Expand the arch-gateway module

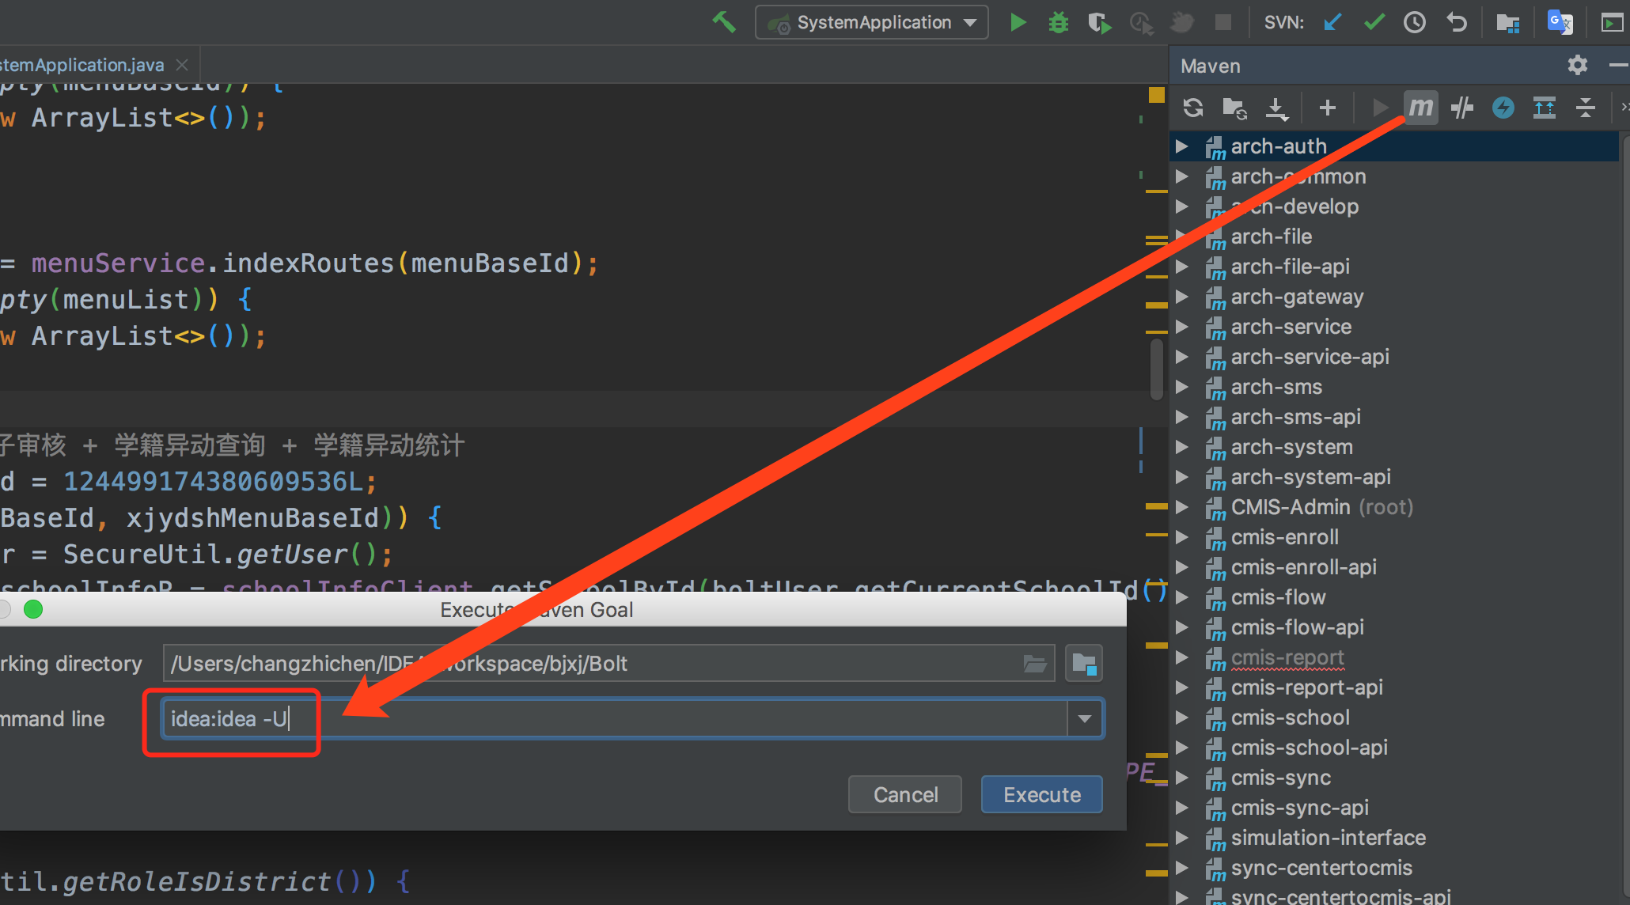tap(1181, 297)
